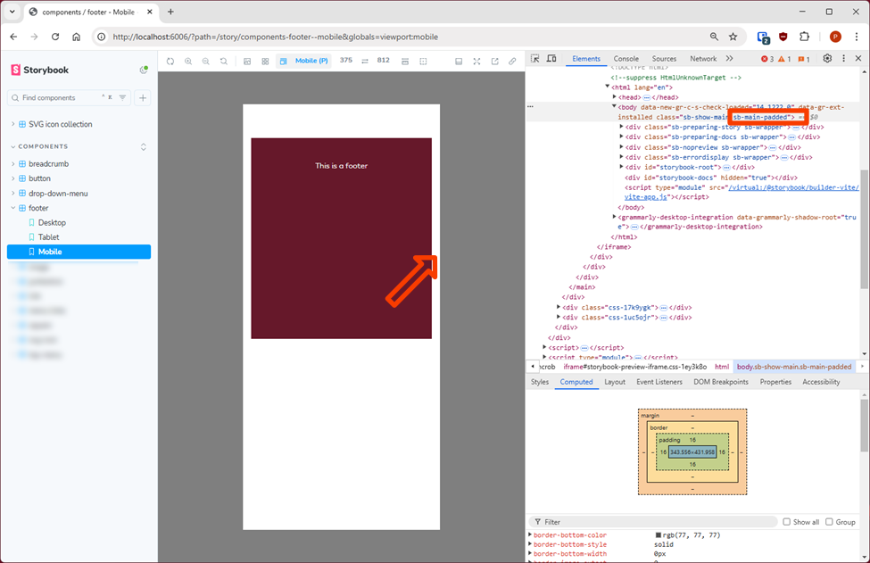Image resolution: width=870 pixels, height=563 pixels.
Task: Click the viewport height field showing 812
Action: [384, 61]
